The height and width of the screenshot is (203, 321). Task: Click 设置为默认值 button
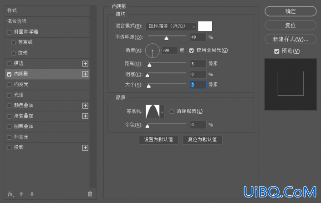click(158, 140)
